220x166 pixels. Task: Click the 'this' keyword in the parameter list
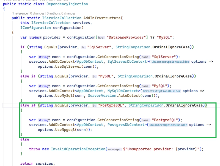tap(25, 23)
